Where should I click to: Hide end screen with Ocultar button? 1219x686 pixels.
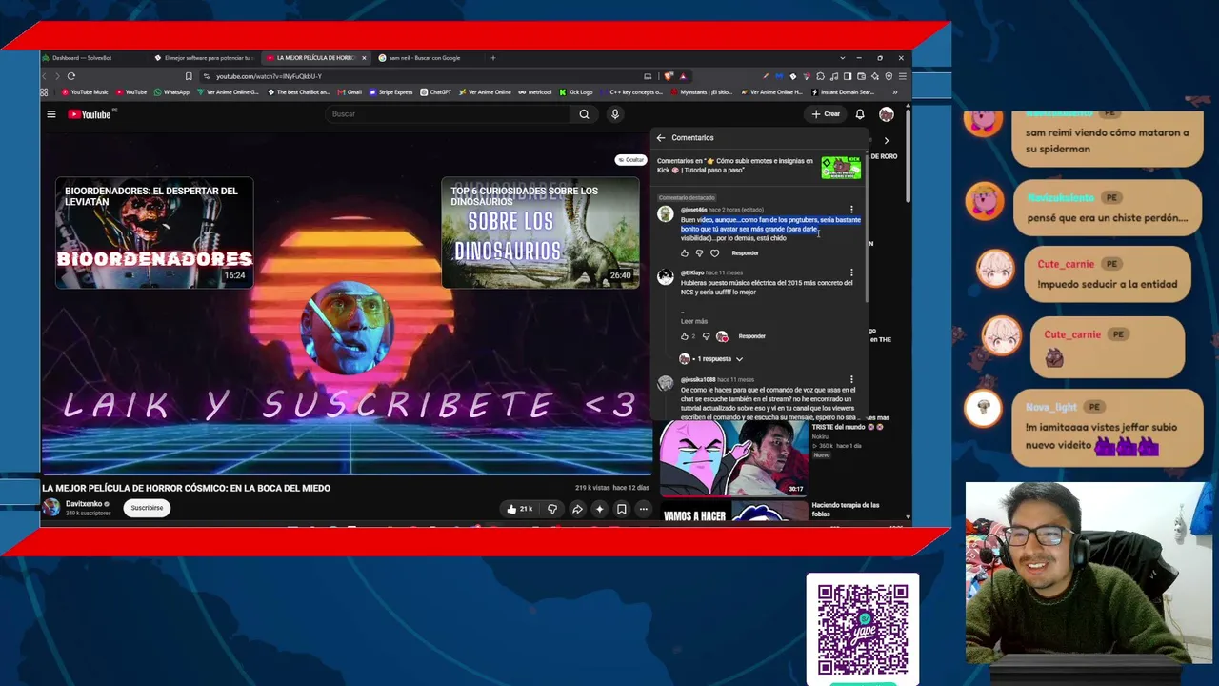coord(630,160)
